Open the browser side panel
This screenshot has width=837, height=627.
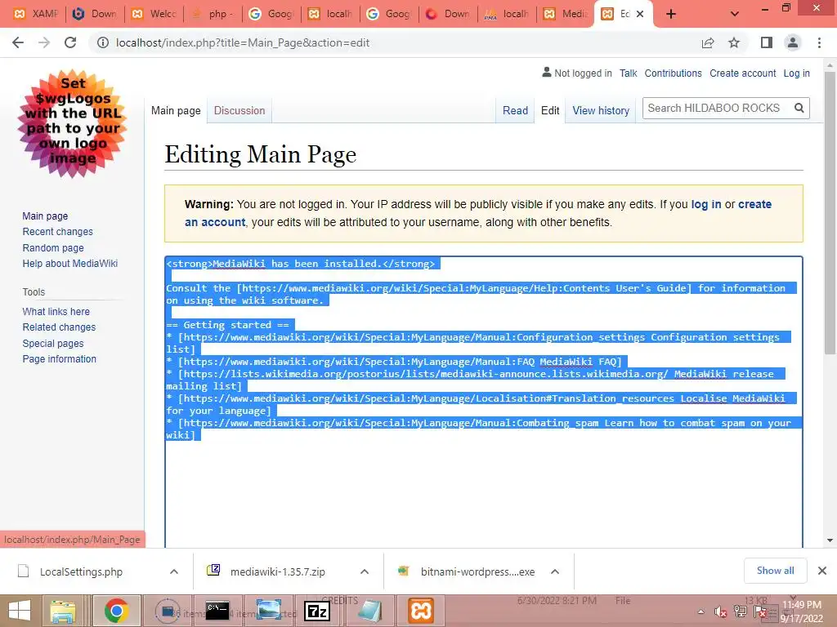point(767,42)
